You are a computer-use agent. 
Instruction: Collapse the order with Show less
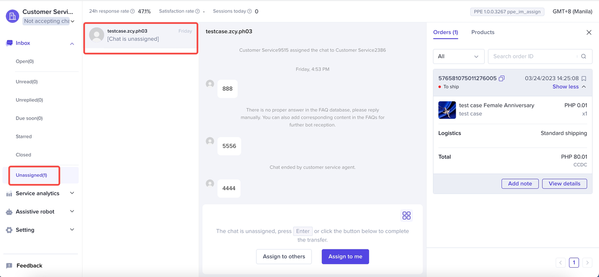click(x=569, y=87)
